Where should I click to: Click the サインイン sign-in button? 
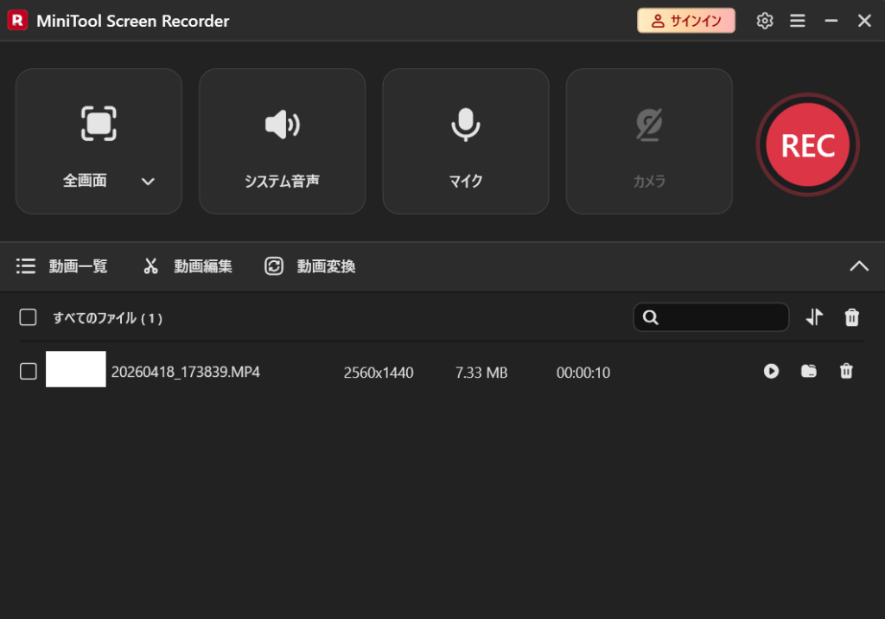click(x=686, y=21)
